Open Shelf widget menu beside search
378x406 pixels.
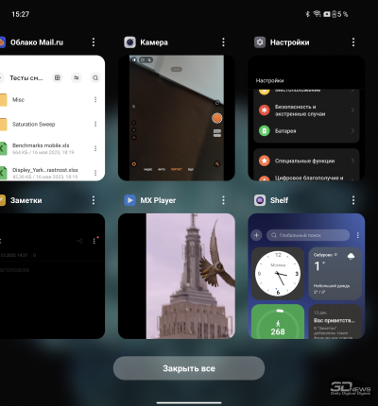tap(358, 235)
